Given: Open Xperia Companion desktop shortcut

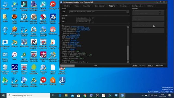Looking at the screenshot, I should pos(24,82).
